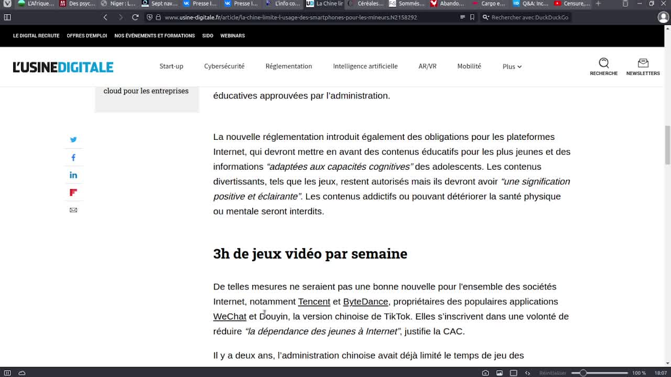Adjust the page zoom slider
Image resolution: width=671 pixels, height=377 pixels.
point(599,373)
